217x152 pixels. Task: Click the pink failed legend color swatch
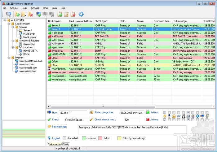pos(100,138)
